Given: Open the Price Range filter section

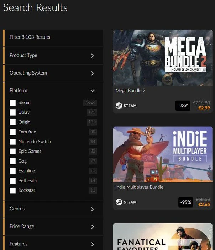Looking at the screenshot, I should click(93, 226).
